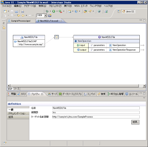
Task: Open the Run dropdown arrow
Action: tap(57, 11)
